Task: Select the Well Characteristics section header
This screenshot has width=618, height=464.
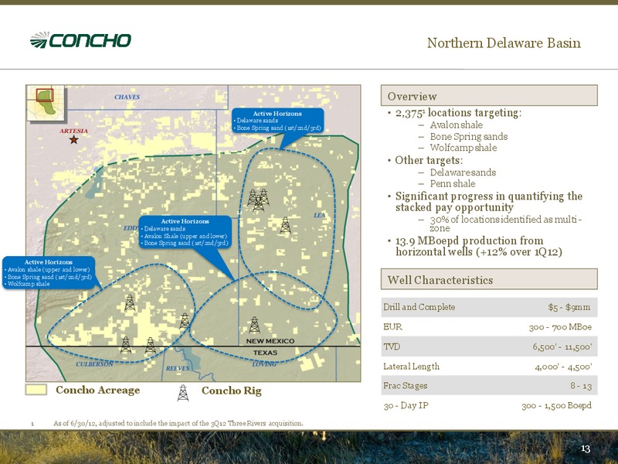Action: pyautogui.click(x=489, y=279)
